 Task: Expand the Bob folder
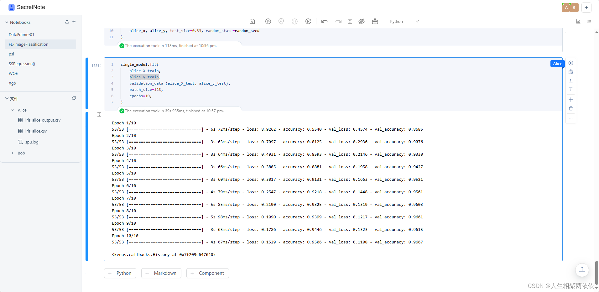click(x=13, y=153)
